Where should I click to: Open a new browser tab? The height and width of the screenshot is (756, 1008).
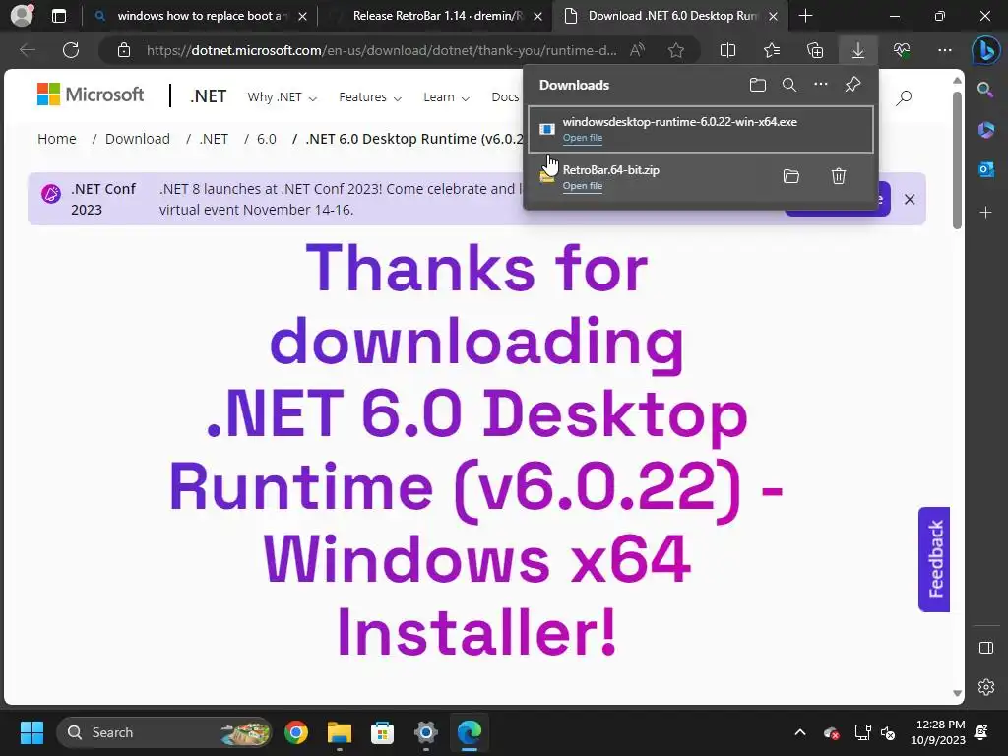805,16
